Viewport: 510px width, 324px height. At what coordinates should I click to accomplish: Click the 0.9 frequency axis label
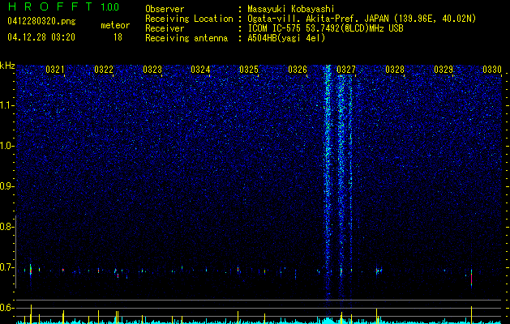coord(7,186)
